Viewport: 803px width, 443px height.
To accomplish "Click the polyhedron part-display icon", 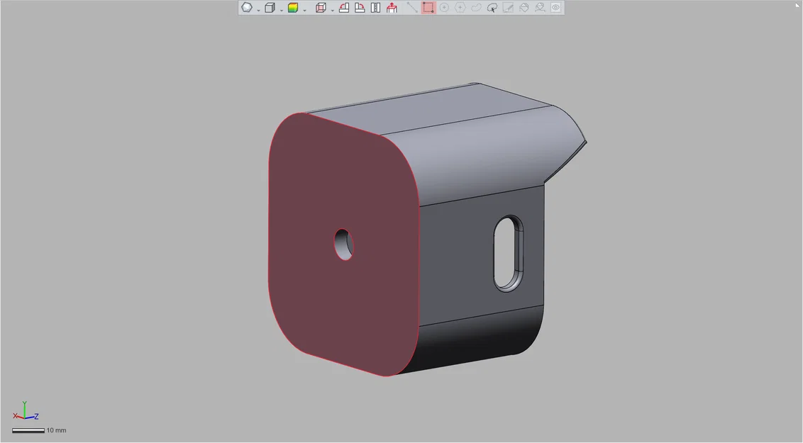I will (x=247, y=8).
